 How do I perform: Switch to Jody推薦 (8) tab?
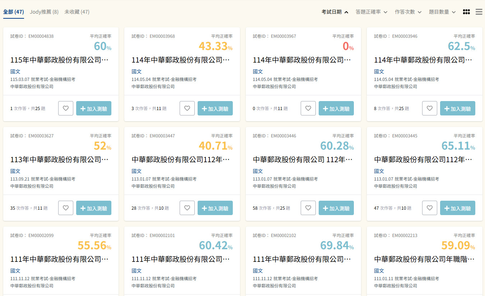pyautogui.click(x=44, y=12)
